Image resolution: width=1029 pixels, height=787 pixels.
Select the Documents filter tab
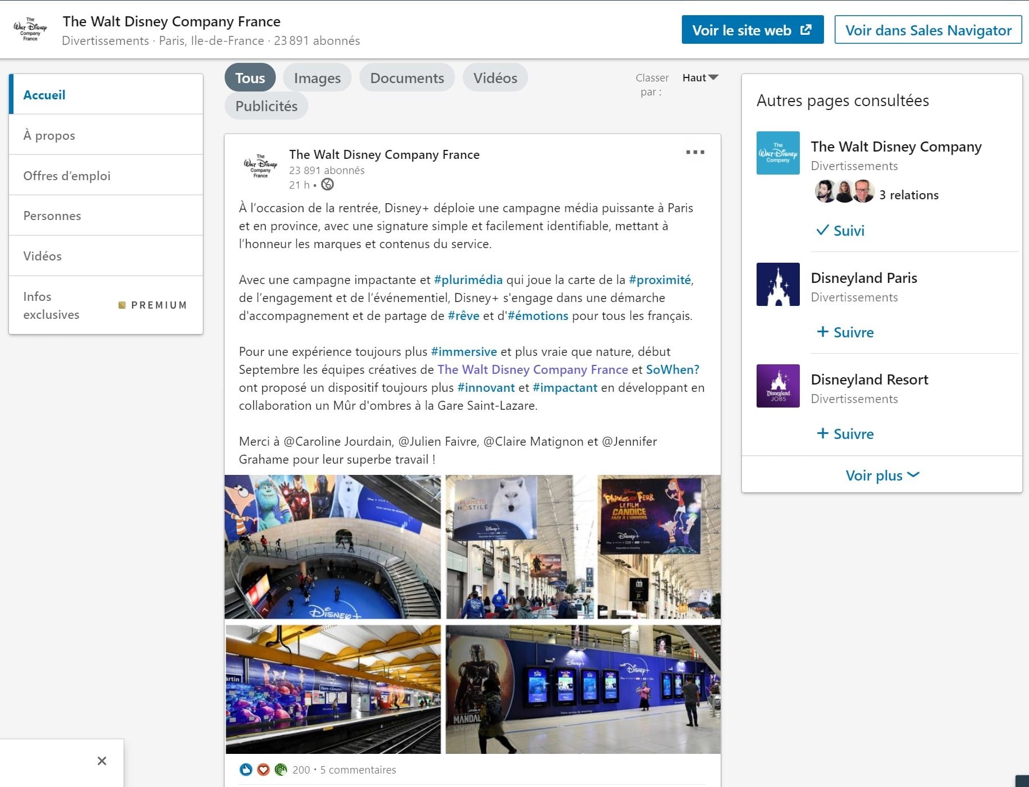407,77
